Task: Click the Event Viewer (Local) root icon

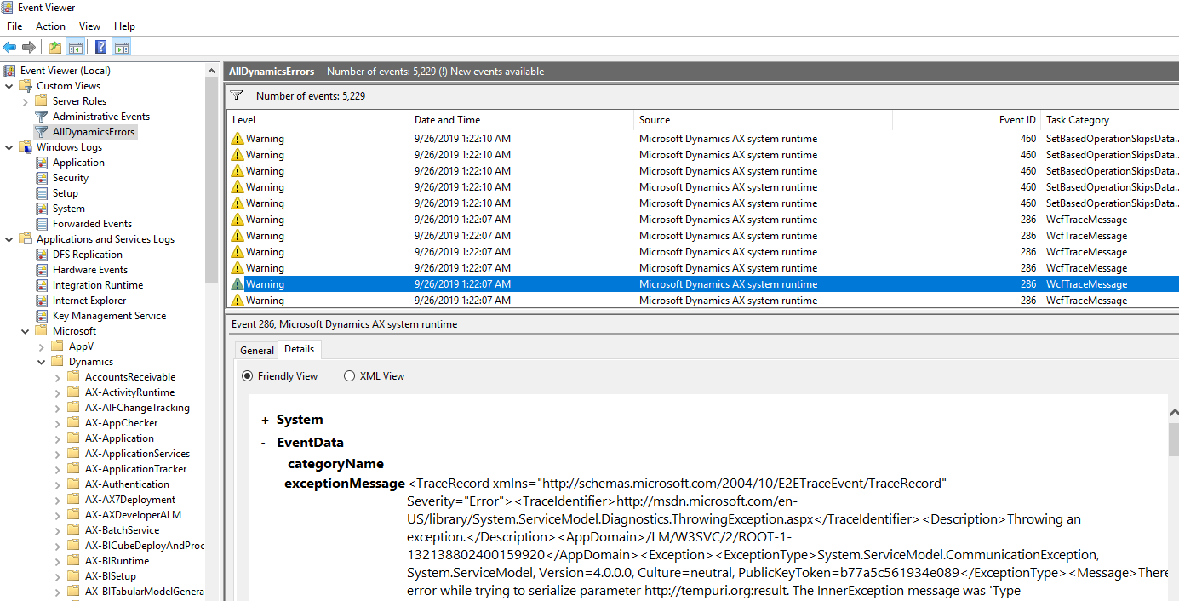Action: click(x=9, y=71)
